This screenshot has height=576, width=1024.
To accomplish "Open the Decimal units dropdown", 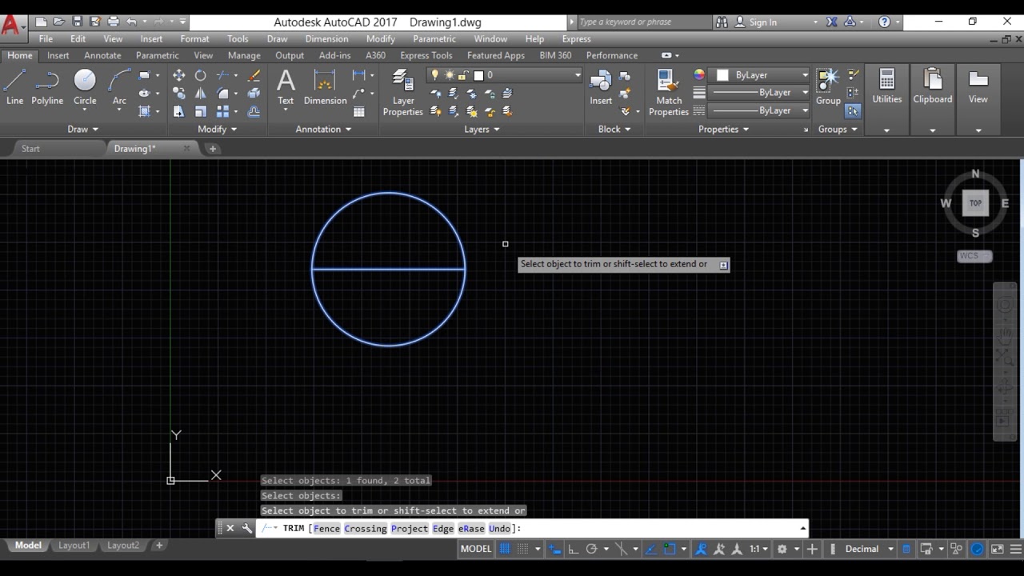I will pyautogui.click(x=890, y=549).
